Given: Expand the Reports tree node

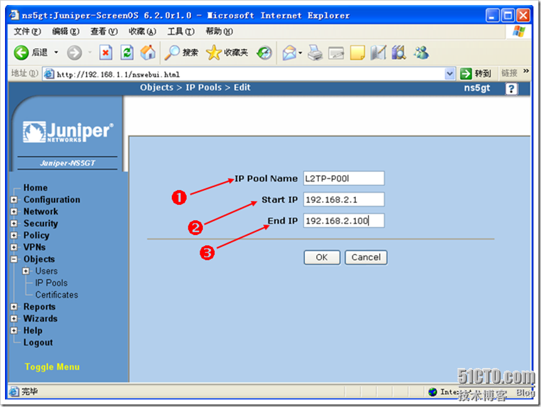Looking at the screenshot, I should tap(14, 307).
